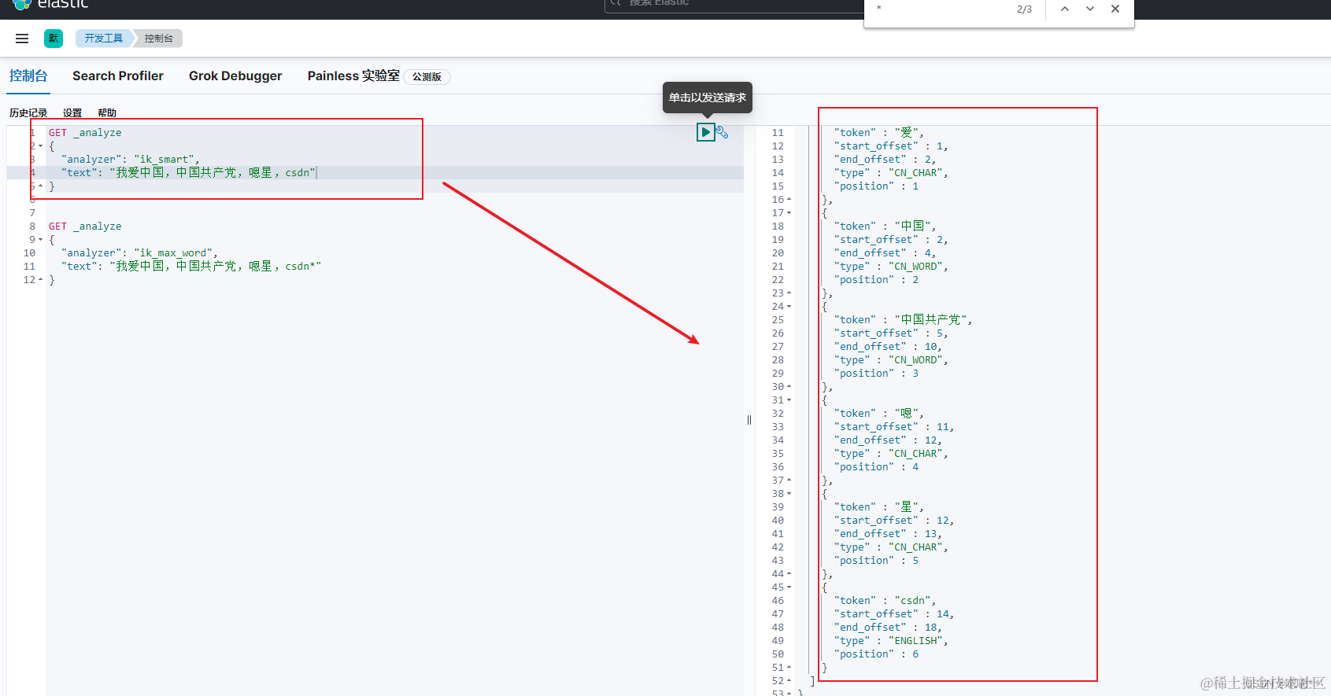This screenshot has height=696, width=1331.
Task: Go to next find match
Action: pos(1090,9)
